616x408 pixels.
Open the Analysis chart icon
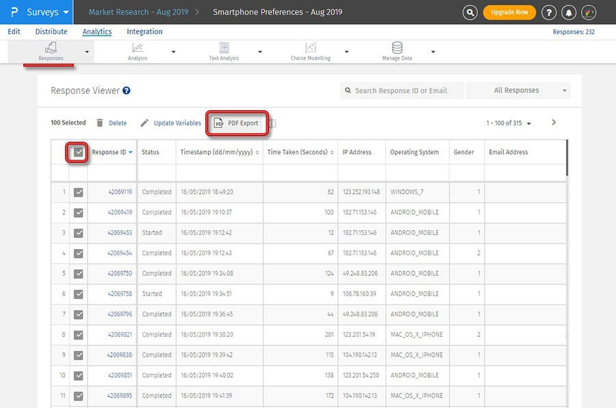point(138,48)
